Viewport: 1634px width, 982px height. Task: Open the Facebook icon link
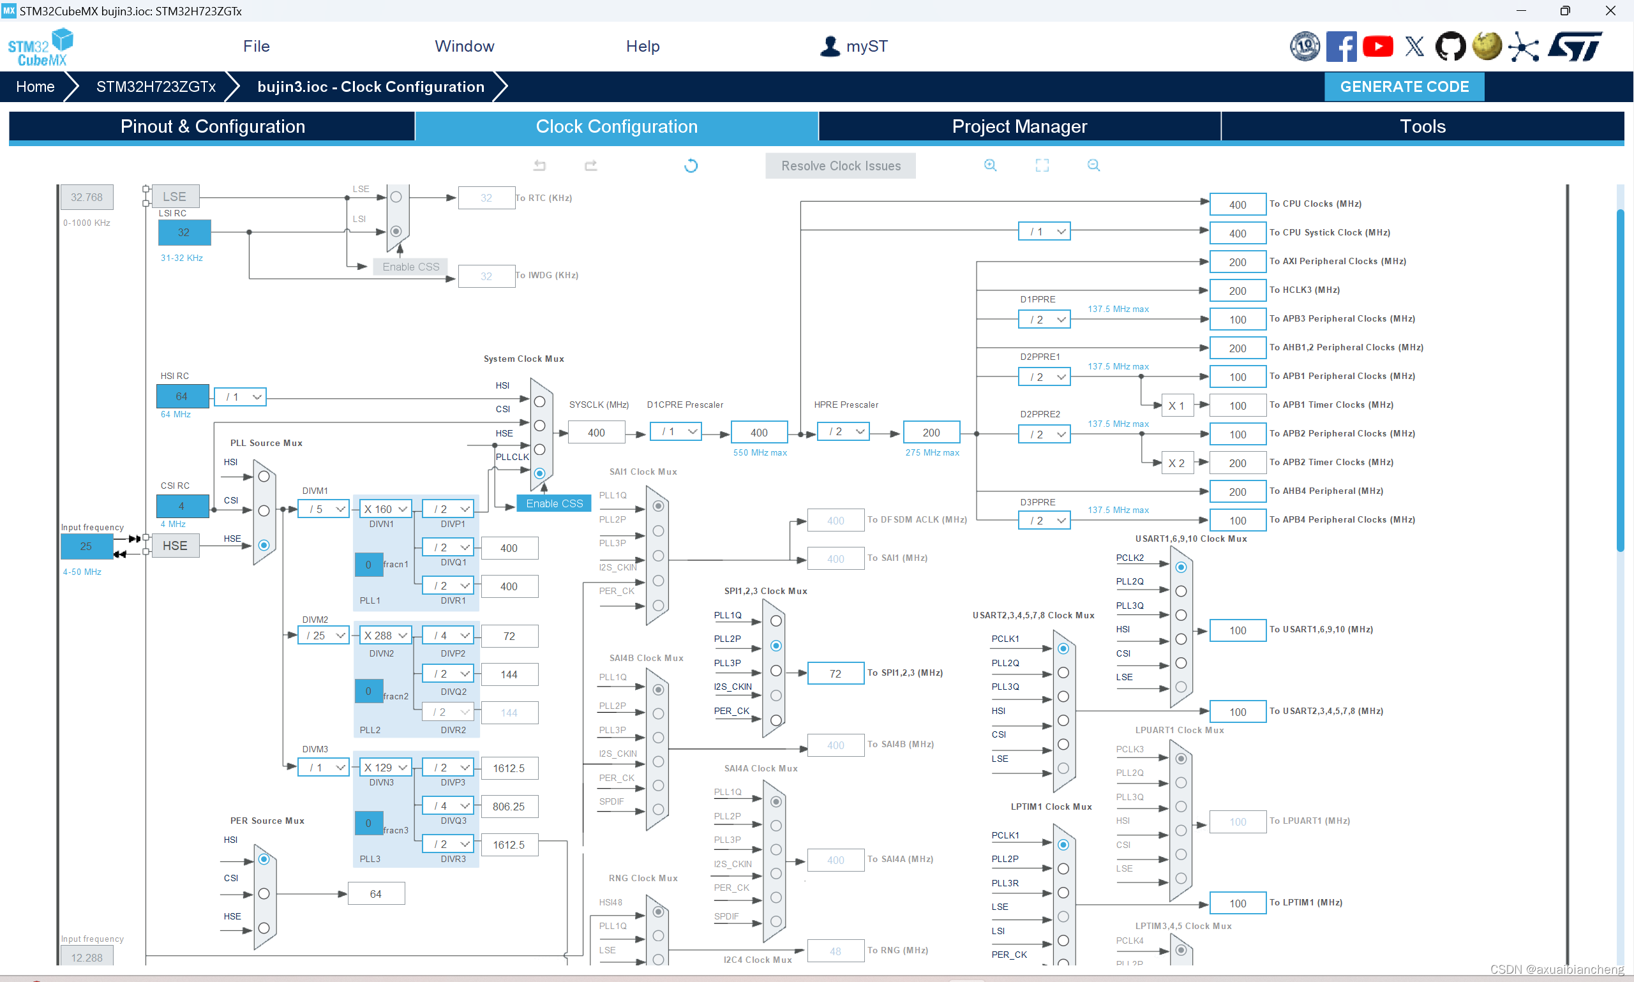point(1341,47)
